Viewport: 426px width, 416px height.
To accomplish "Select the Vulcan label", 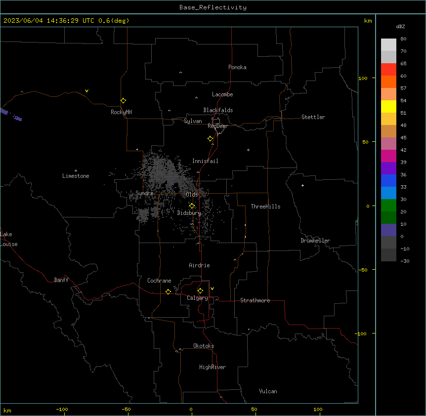I will pos(268,391).
